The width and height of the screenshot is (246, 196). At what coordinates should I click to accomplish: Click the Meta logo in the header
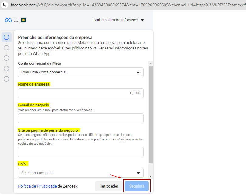pyautogui.click(x=8, y=20)
